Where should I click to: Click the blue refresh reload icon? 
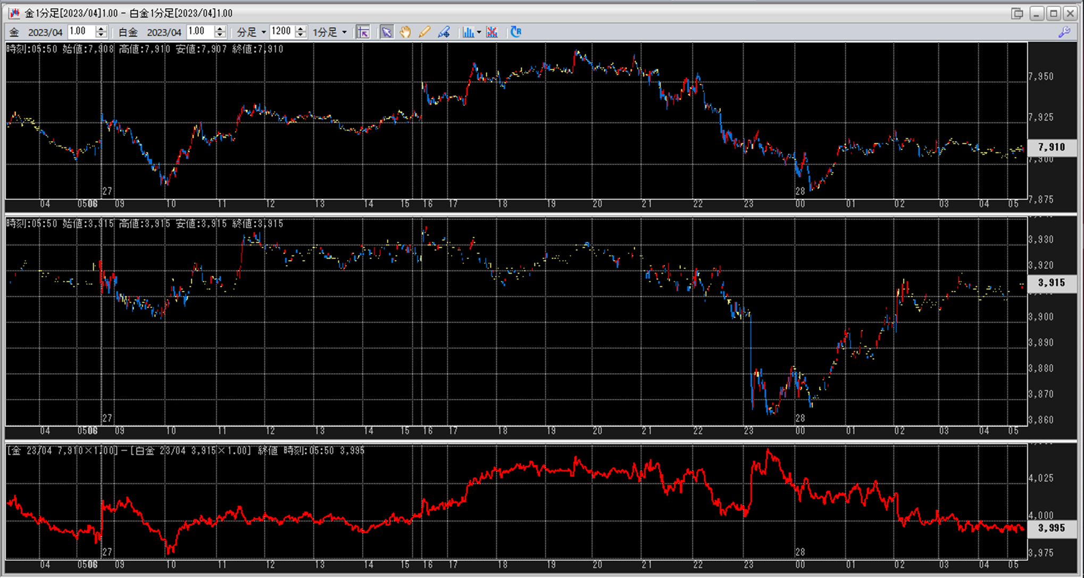click(x=516, y=32)
